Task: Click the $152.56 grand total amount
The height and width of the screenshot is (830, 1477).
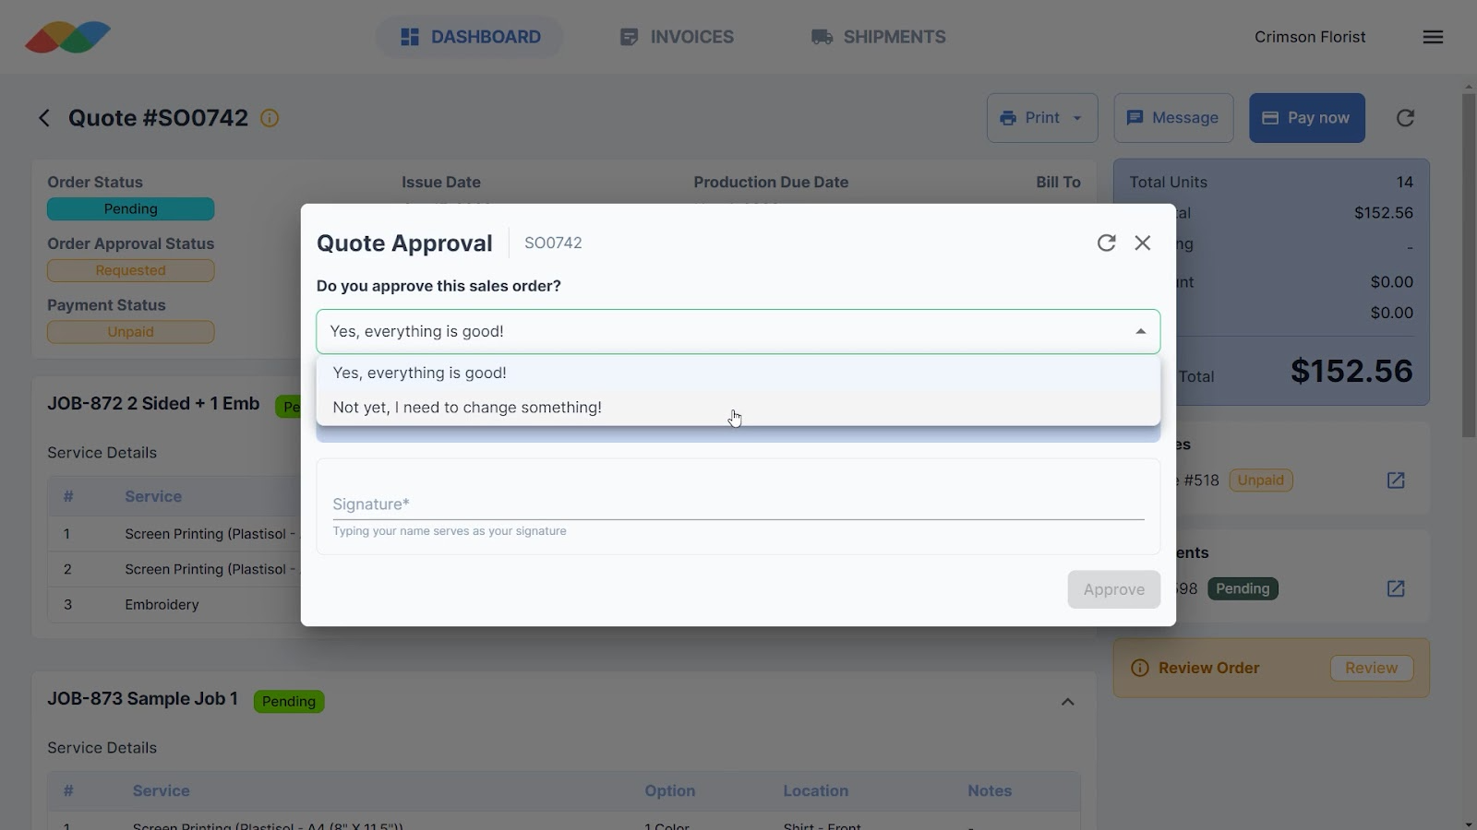Action: [x=1351, y=371]
